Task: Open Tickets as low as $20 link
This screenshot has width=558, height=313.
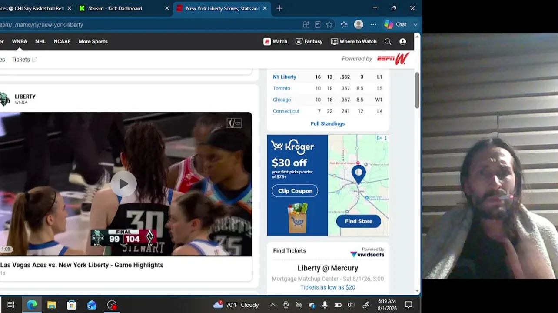Action: click(328, 287)
